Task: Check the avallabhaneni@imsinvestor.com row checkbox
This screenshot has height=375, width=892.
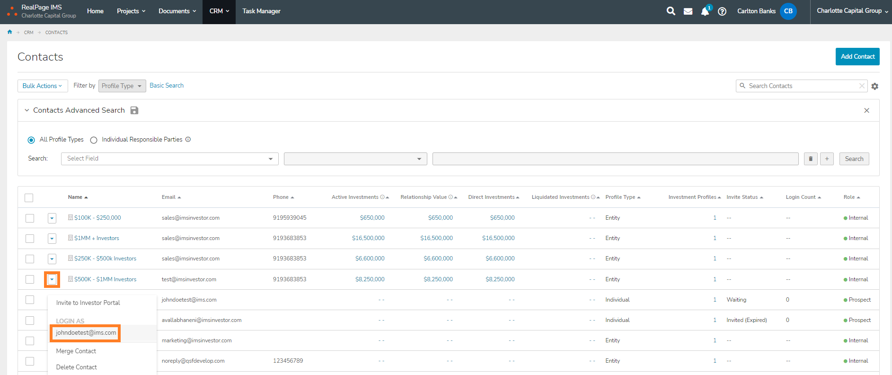Action: tap(30, 321)
